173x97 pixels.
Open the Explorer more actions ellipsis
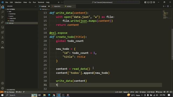[35, 6]
